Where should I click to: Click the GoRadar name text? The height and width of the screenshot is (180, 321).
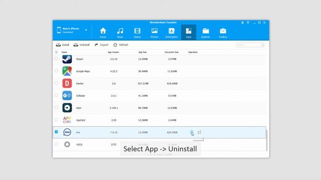[x=80, y=95]
